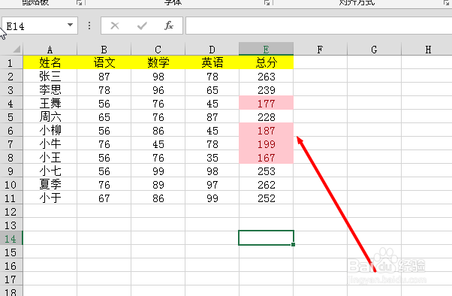
Task: Open the clipboard group dialog launcher
Action: [80, 2]
